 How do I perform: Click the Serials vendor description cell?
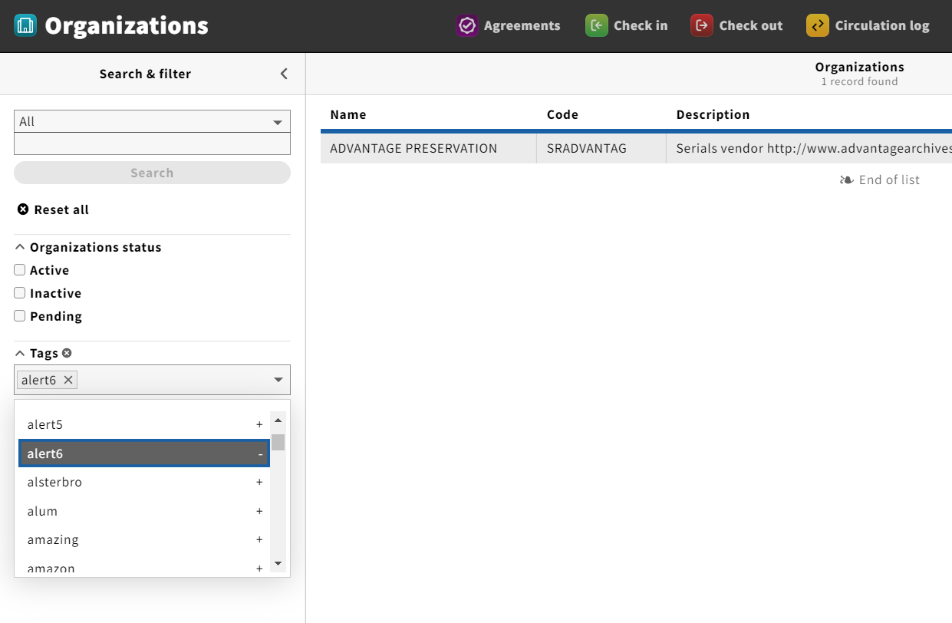[810, 148]
